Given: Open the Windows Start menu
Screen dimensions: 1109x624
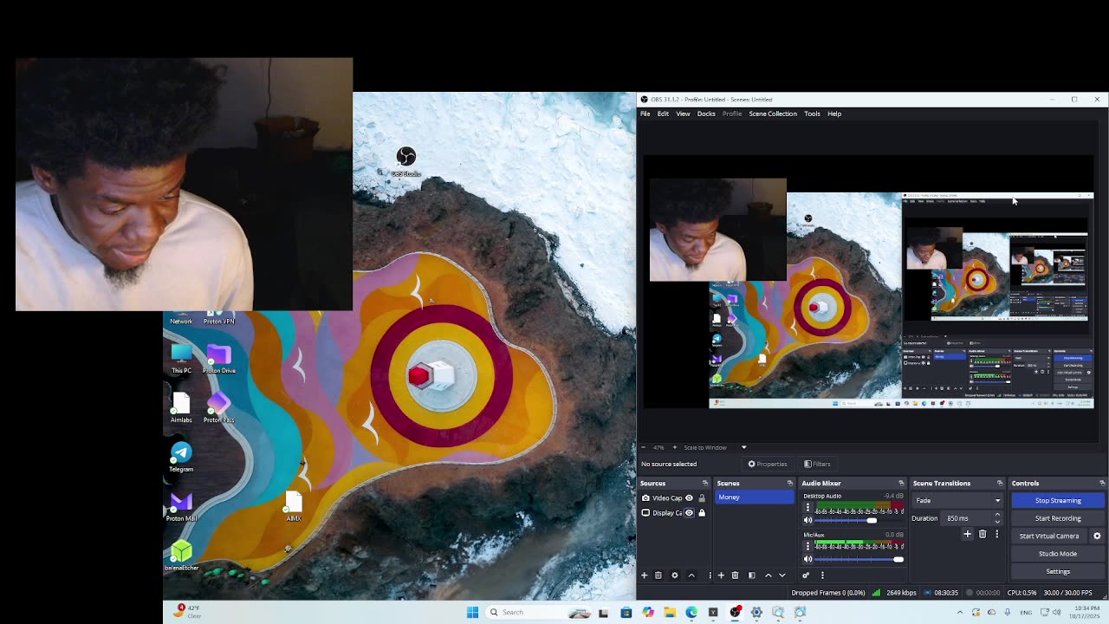Looking at the screenshot, I should pos(472,612).
